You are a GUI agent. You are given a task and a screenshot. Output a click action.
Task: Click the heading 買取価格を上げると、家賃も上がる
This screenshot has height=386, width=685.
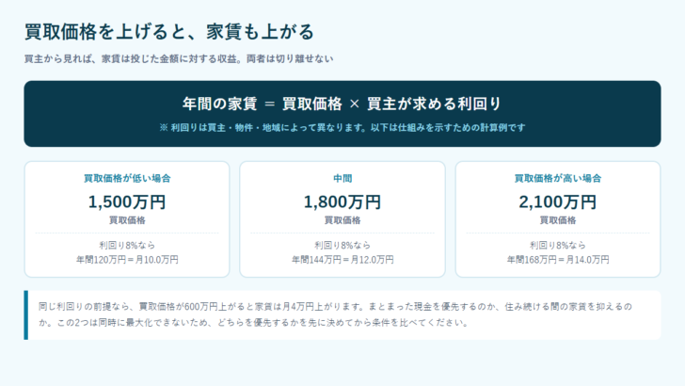coord(169,32)
